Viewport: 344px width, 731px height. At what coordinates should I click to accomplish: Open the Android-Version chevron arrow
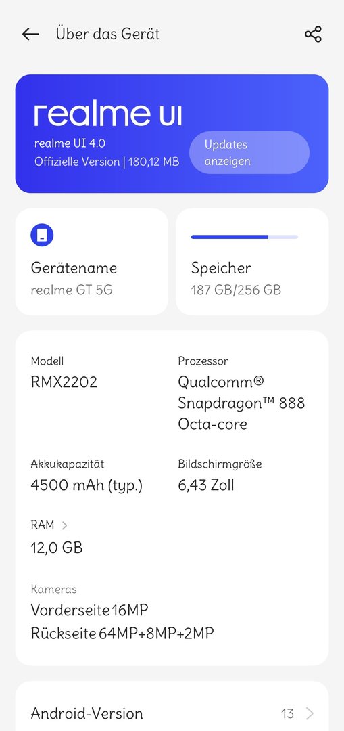pos(310,713)
